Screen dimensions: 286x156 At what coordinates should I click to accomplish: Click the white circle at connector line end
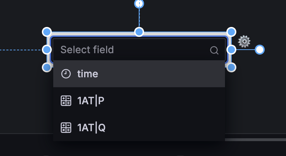pyautogui.click(x=260, y=50)
